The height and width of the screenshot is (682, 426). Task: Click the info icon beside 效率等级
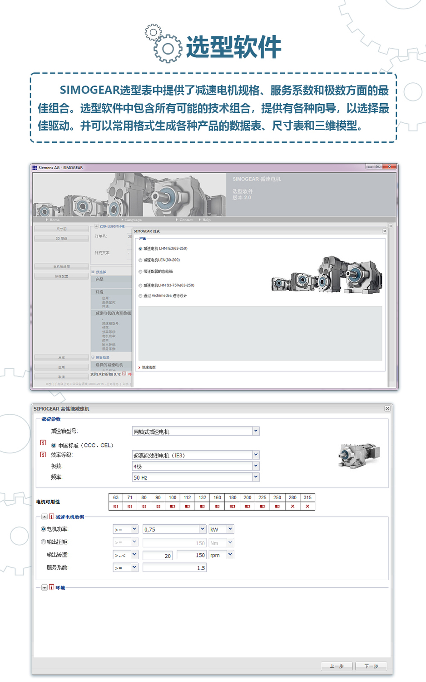coord(43,454)
